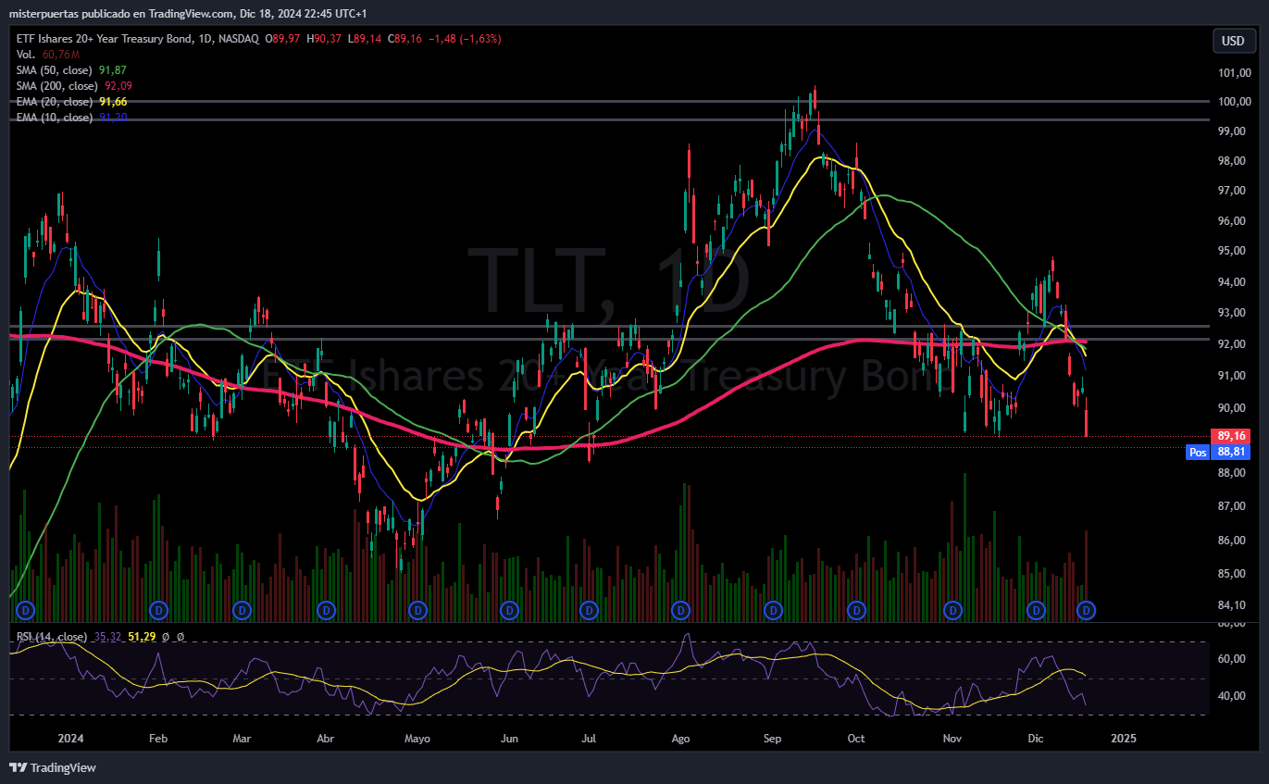The height and width of the screenshot is (784, 1269).
Task: Click the 100,00 price axis label
Action: pos(1234,102)
